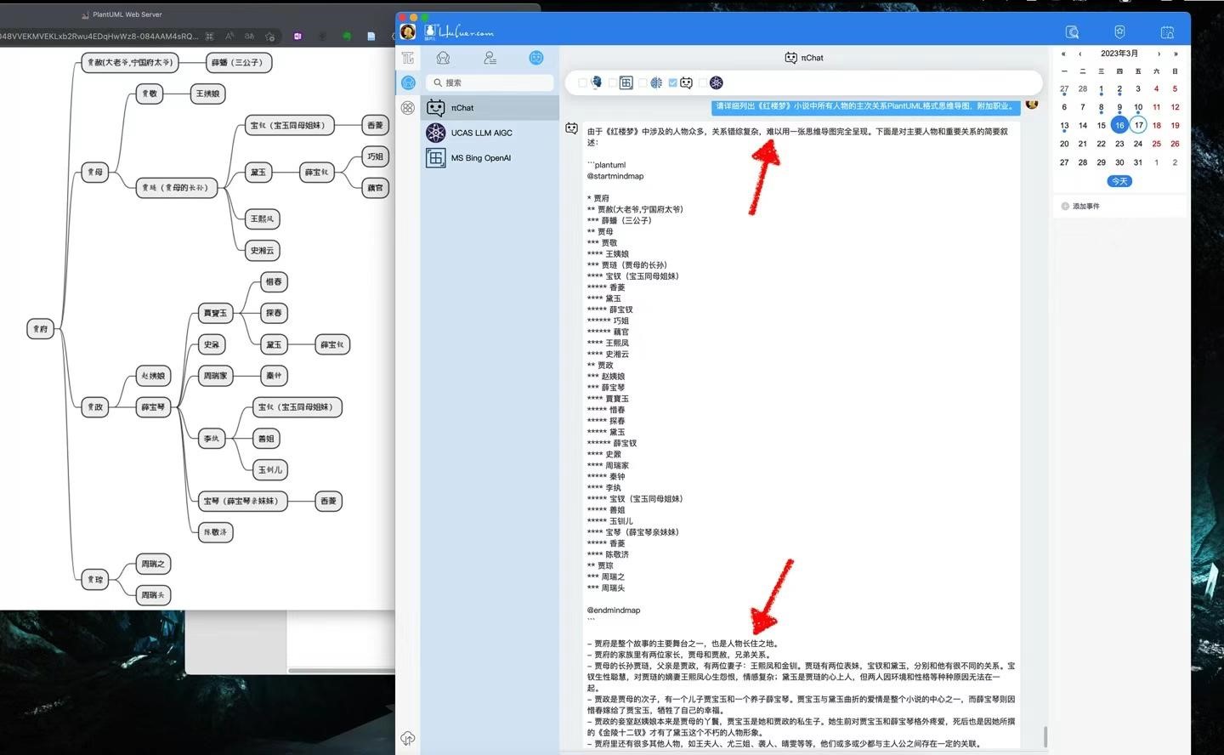Click the AI head model icon
The height and width of the screenshot is (755, 1224).
tap(596, 82)
